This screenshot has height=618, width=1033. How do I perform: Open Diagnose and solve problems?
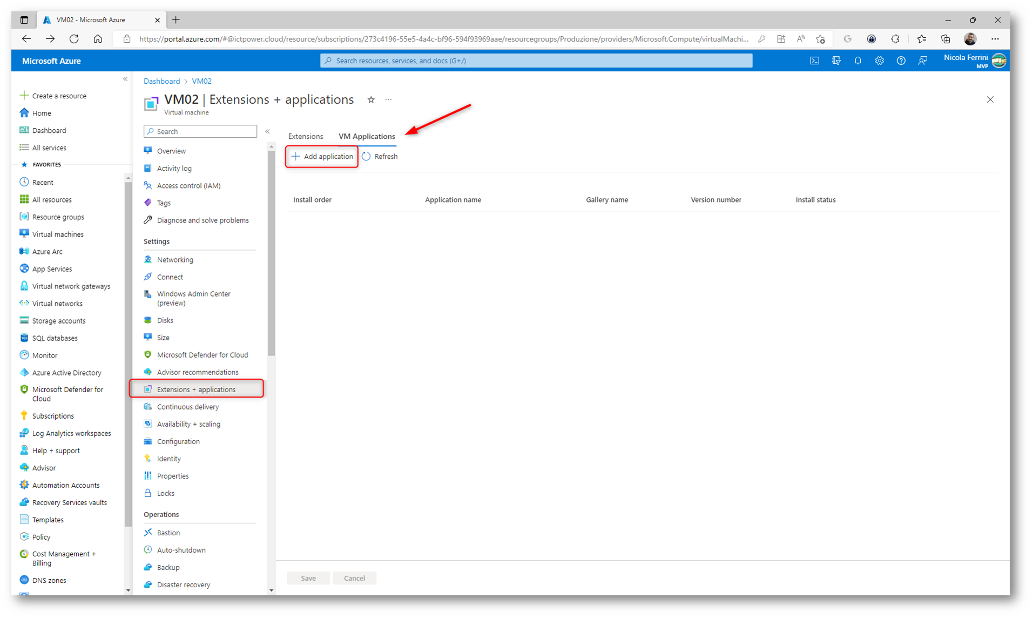(x=202, y=220)
